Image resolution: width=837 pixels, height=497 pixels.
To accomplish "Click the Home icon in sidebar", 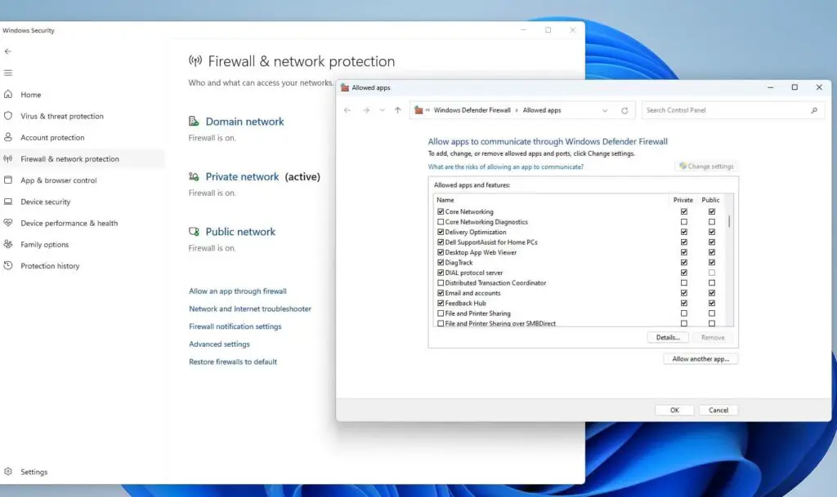I will pos(29,94).
